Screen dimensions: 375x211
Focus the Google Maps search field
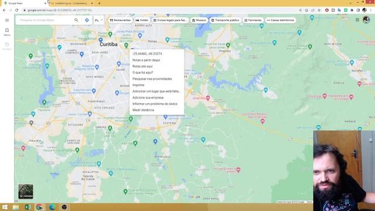tap(46, 20)
